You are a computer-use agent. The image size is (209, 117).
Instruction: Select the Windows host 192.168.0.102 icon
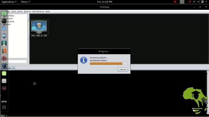coord(39,27)
